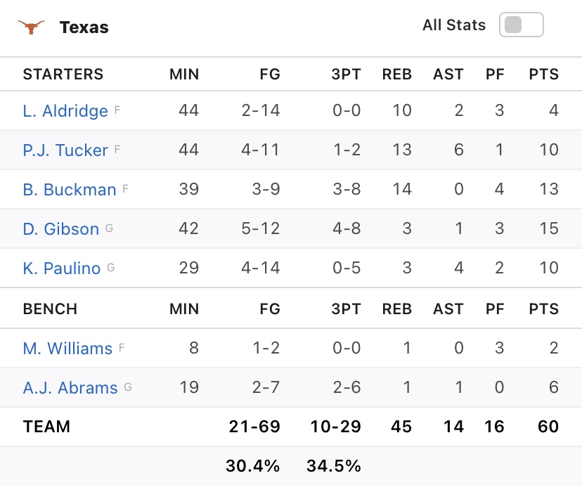
Task: Click the starters PTS column header
Action: [543, 75]
